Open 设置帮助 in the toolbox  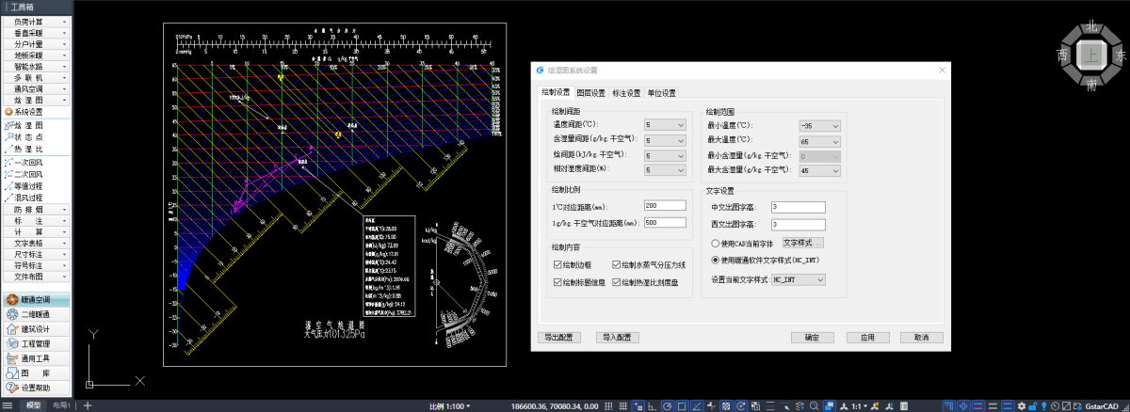36,388
